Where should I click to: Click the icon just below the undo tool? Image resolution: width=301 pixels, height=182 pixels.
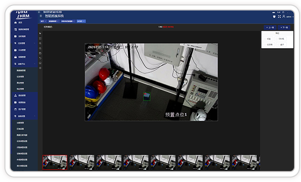[40, 63]
